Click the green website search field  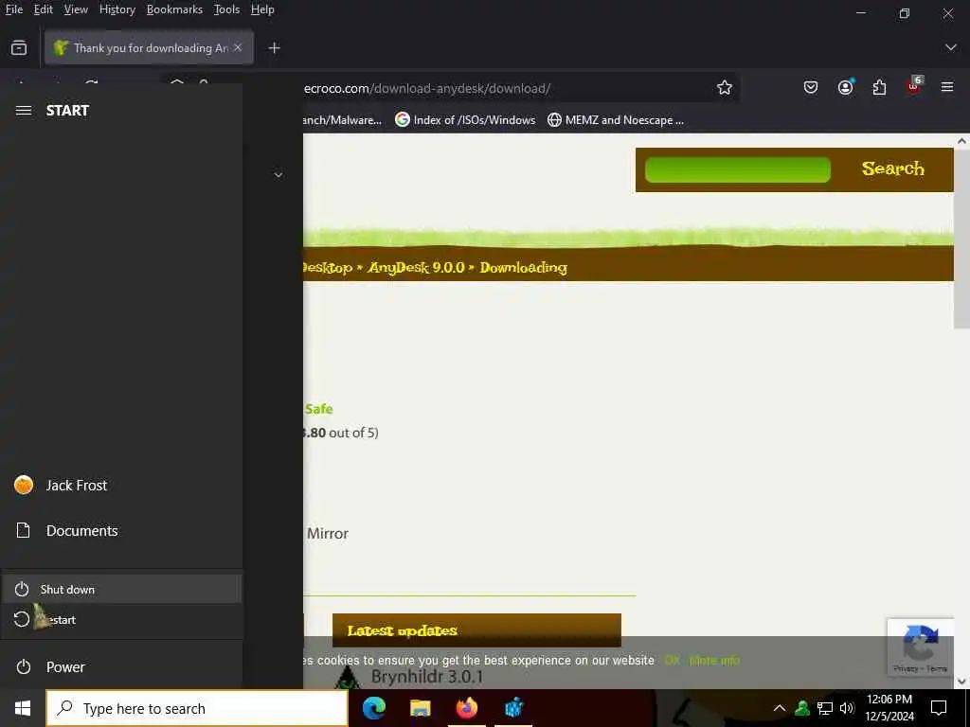[x=737, y=169]
